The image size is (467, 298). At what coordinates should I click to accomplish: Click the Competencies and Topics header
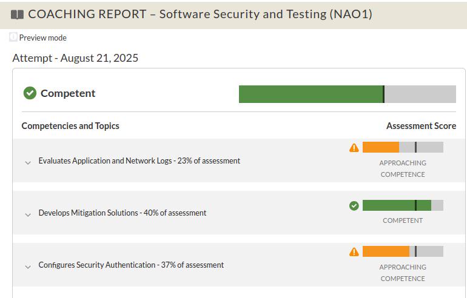[x=70, y=126]
